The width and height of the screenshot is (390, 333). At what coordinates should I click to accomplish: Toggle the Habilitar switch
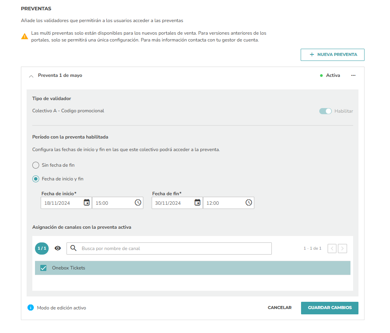pyautogui.click(x=325, y=111)
